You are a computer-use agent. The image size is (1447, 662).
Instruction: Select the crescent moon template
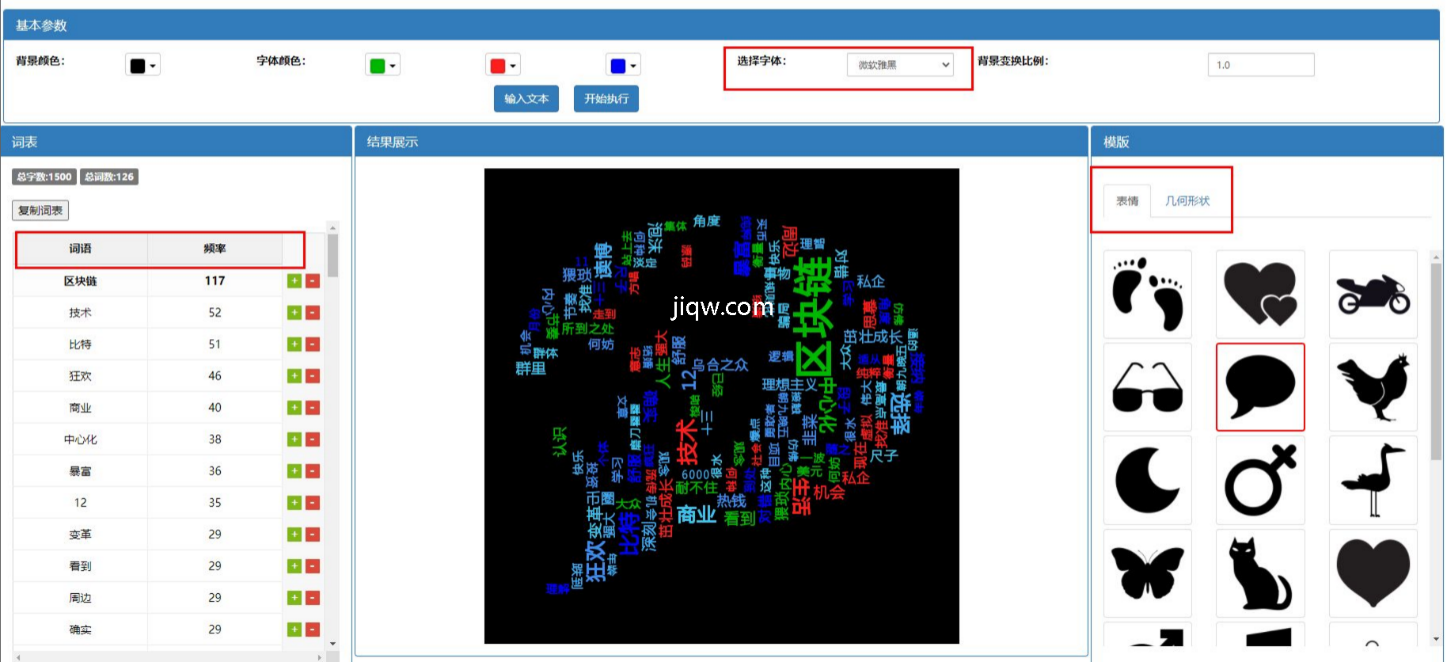click(x=1147, y=480)
